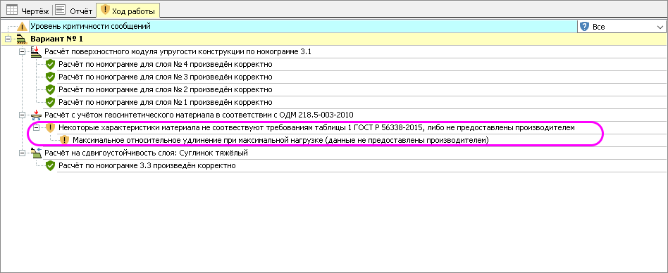The height and width of the screenshot is (273, 668).
Task: Collapse Расчёт поверхностного модуля упругости node
Action: tap(22, 52)
